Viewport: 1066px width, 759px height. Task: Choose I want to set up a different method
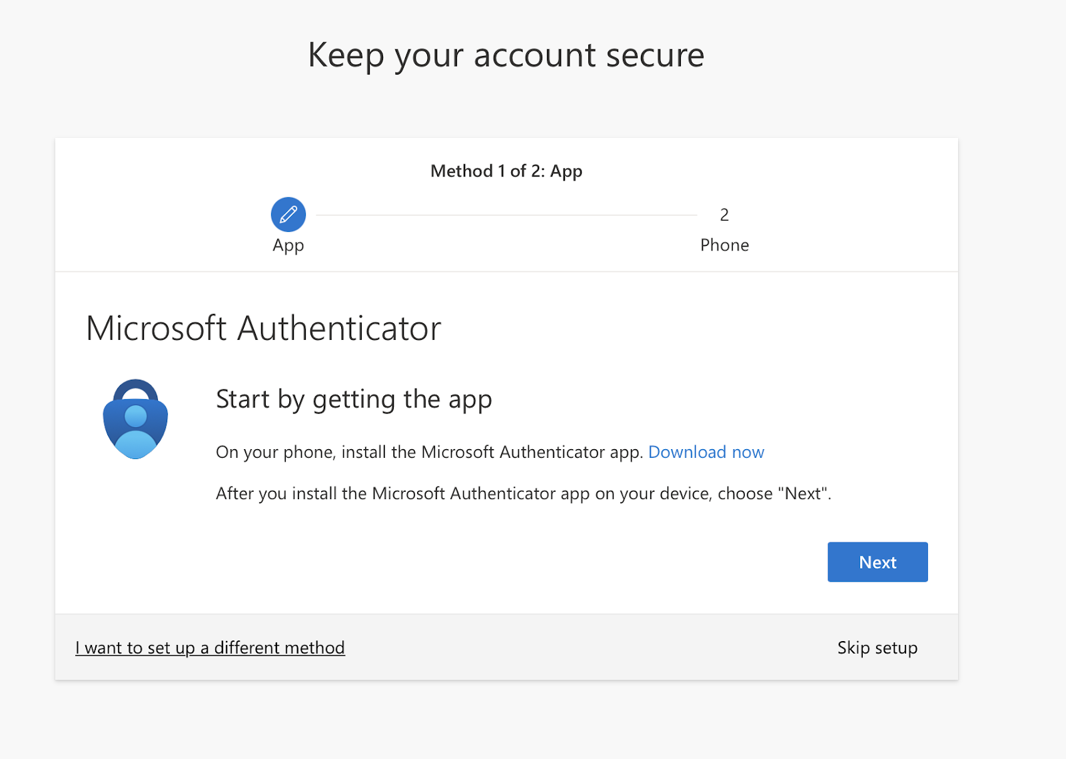click(x=210, y=648)
